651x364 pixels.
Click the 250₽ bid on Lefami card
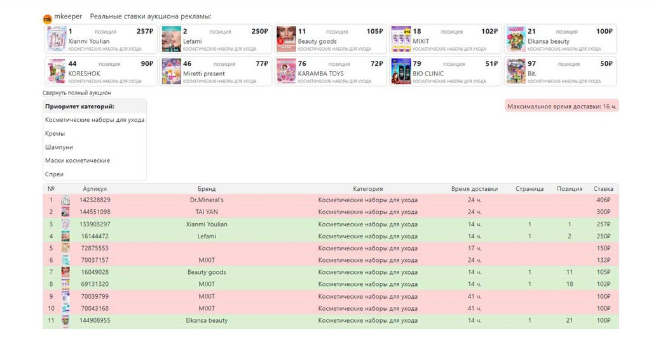pyautogui.click(x=260, y=32)
